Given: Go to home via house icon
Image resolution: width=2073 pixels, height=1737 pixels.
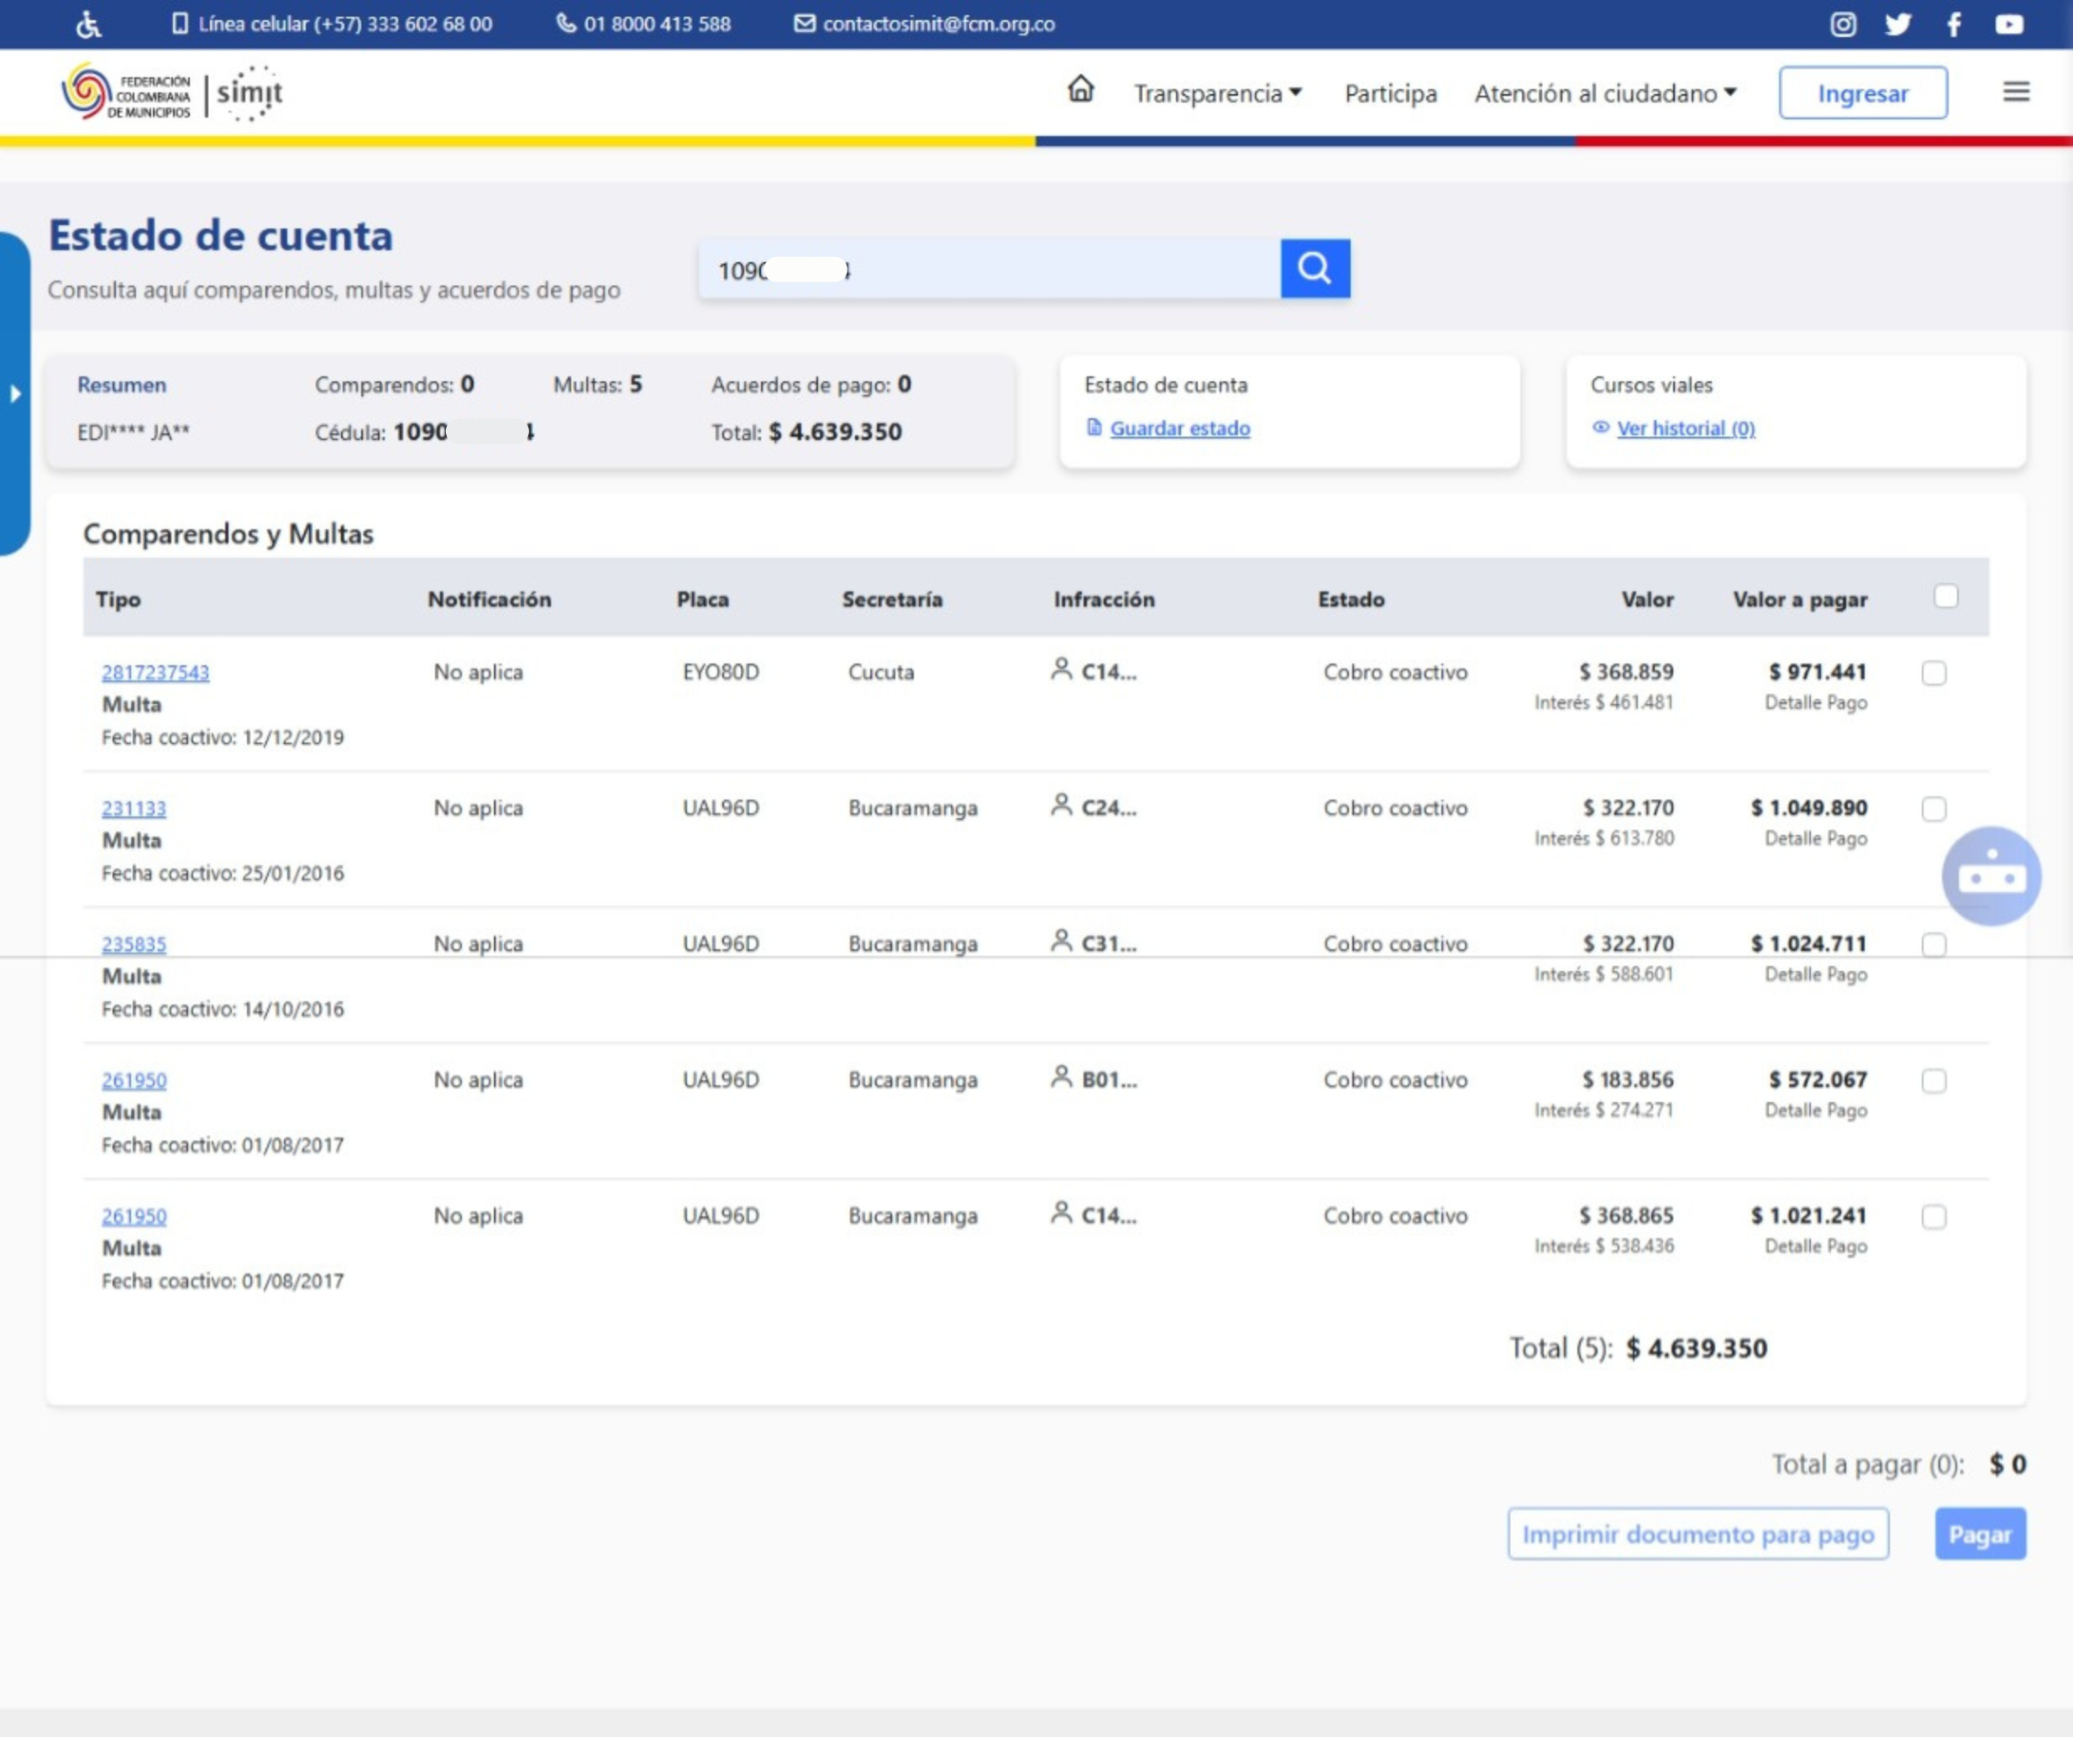Looking at the screenshot, I should (1081, 90).
